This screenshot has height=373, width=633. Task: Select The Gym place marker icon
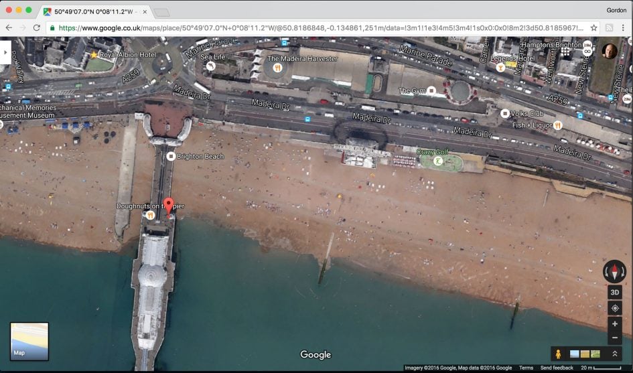tap(431, 91)
